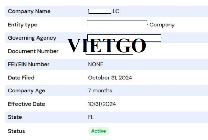Click the FL state value
This screenshot has height=140, width=208.
(x=91, y=117)
